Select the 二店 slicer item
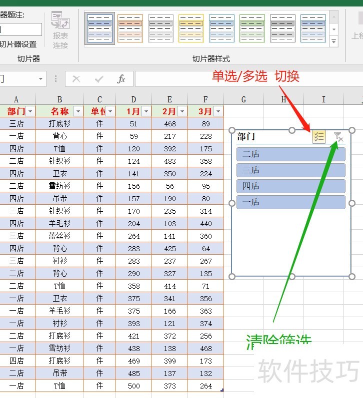Screen dimensions: 363x398 coord(291,154)
